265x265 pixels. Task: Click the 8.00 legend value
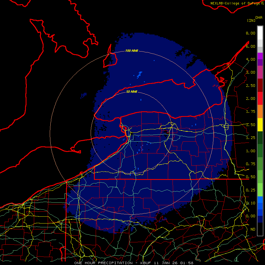click(251, 33)
